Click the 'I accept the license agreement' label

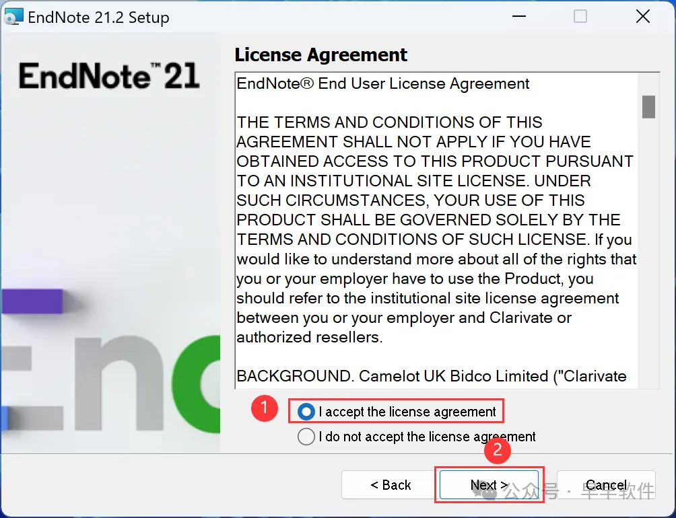(x=407, y=412)
